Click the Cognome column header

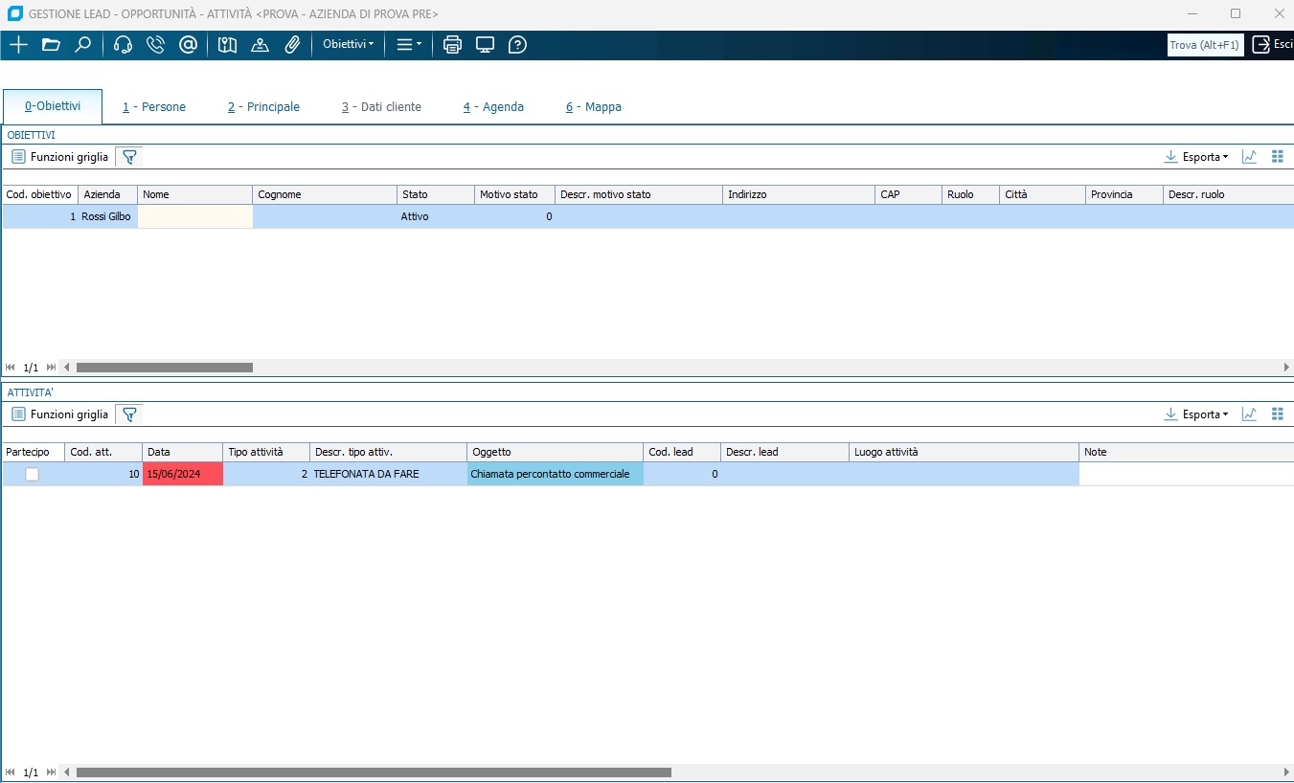coord(326,194)
